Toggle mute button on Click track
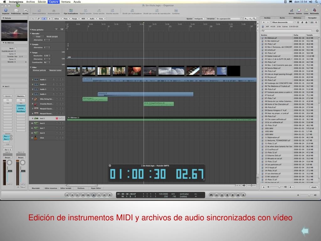 pyautogui.click(x=60, y=138)
